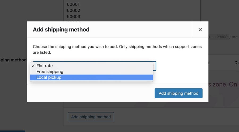Choose Free shipping from the list

[50, 71]
